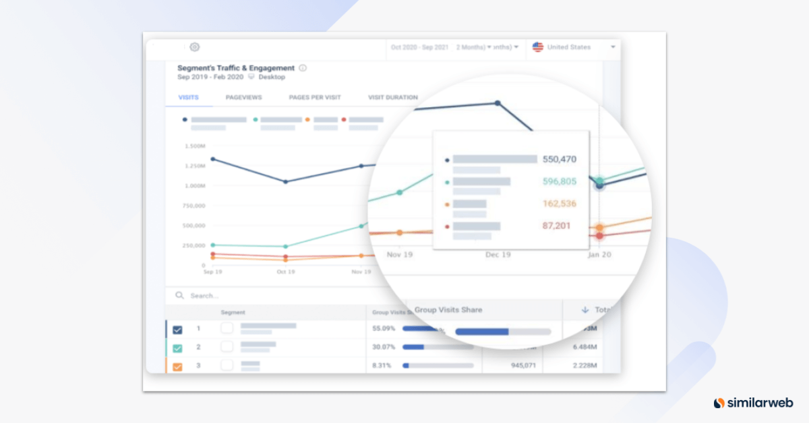Click the active VISITS tab label
The image size is (809, 423).
tap(188, 97)
